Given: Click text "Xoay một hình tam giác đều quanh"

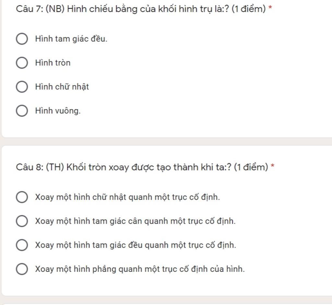Looking at the screenshot, I should 136,245.
